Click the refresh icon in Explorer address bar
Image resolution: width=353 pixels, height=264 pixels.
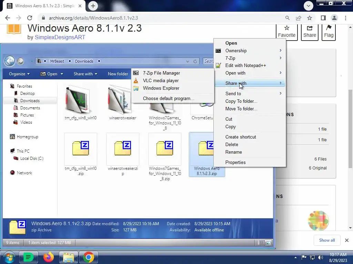click(x=195, y=61)
